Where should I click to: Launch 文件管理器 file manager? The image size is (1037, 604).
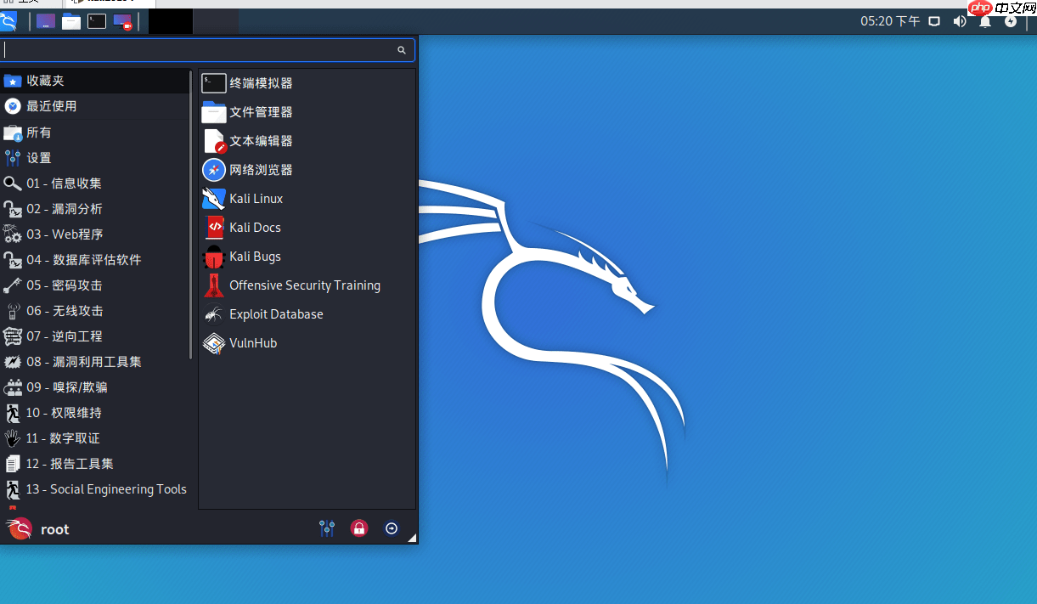307,112
